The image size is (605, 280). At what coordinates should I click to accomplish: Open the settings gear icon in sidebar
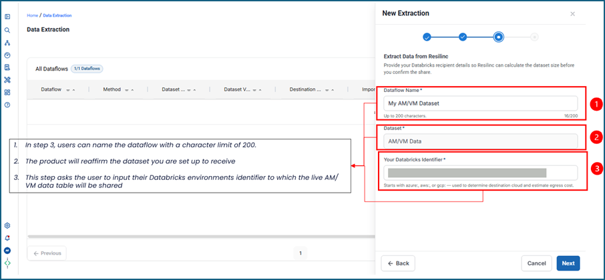7,225
